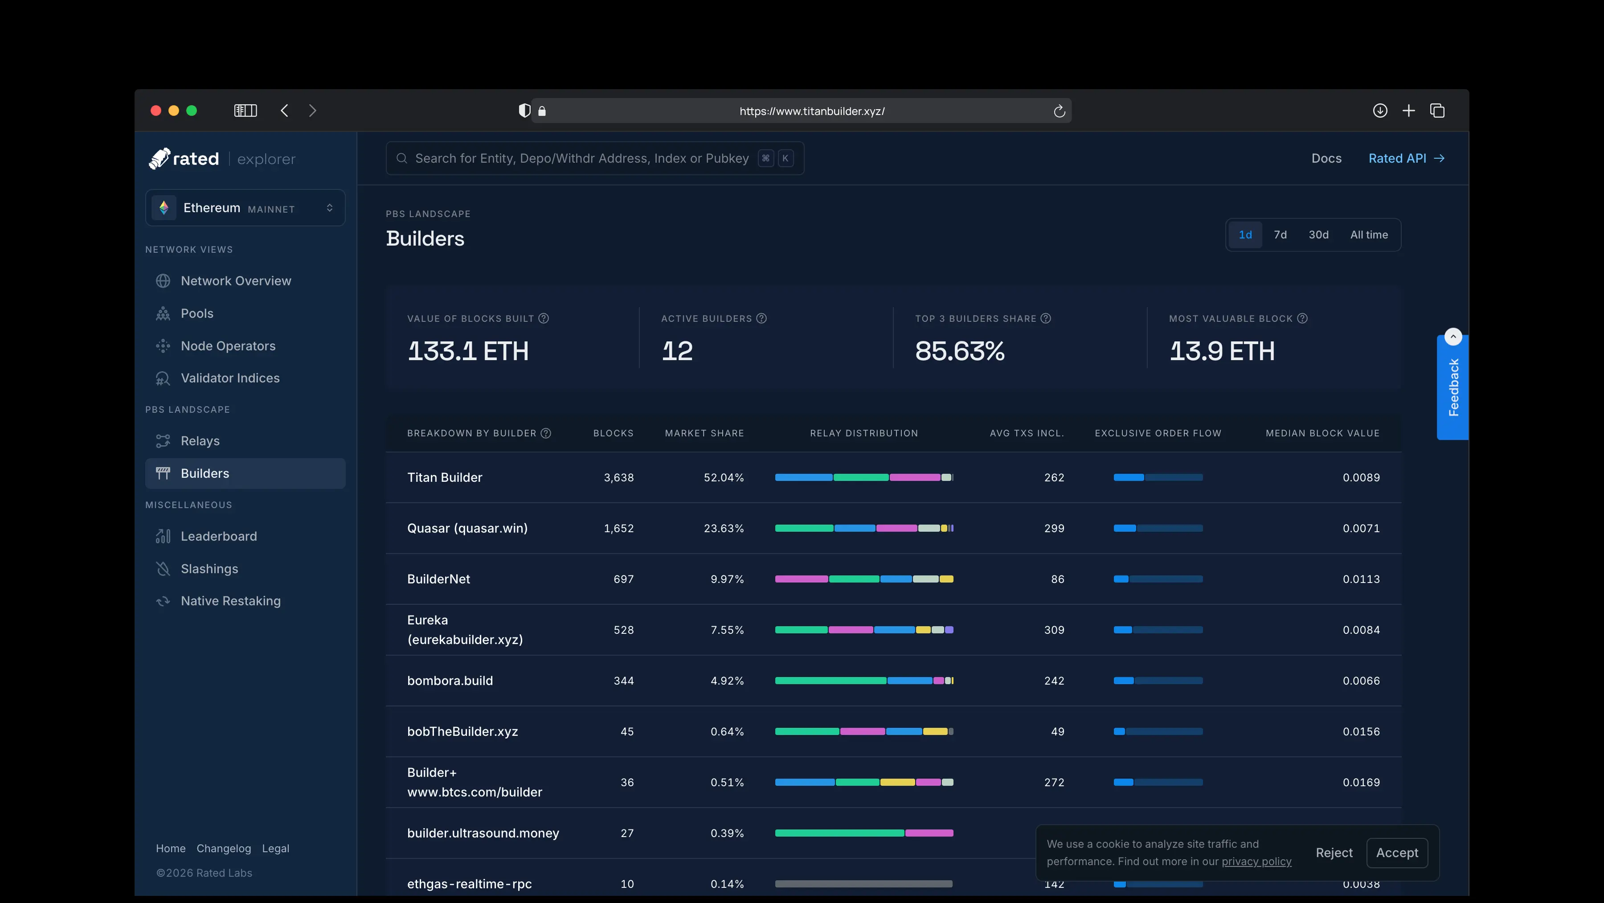Screen dimensions: 1604x903
Task: Click info icon beside Breakdown by Builder
Action: (546, 433)
